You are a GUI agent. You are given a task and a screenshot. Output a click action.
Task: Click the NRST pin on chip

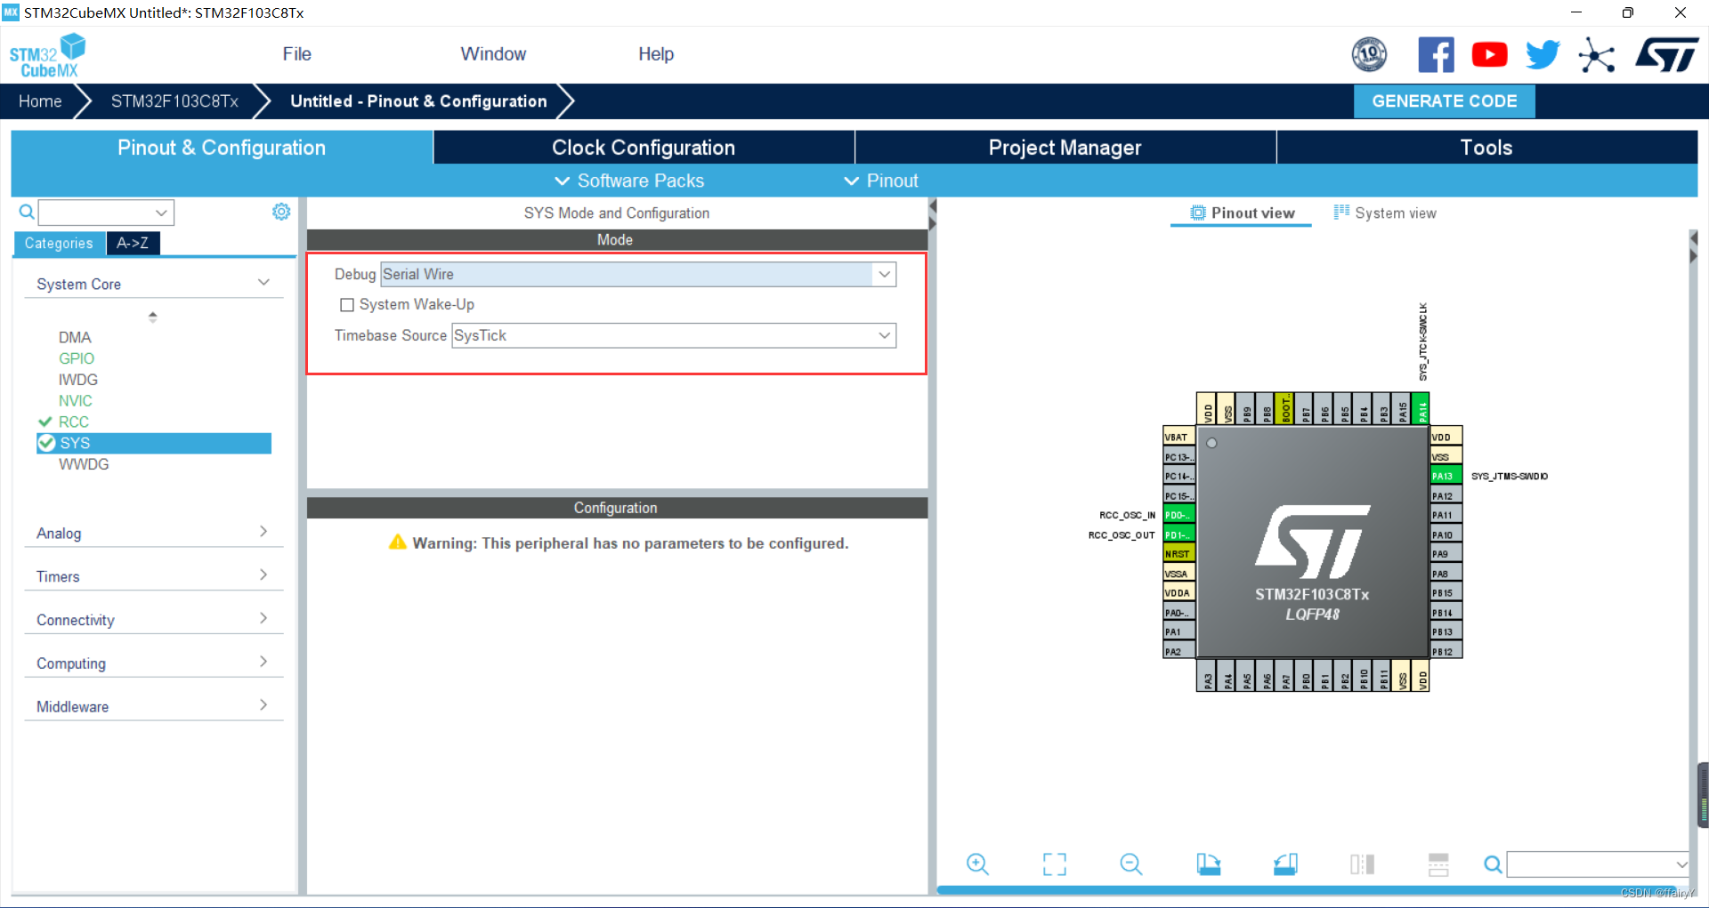(1178, 554)
